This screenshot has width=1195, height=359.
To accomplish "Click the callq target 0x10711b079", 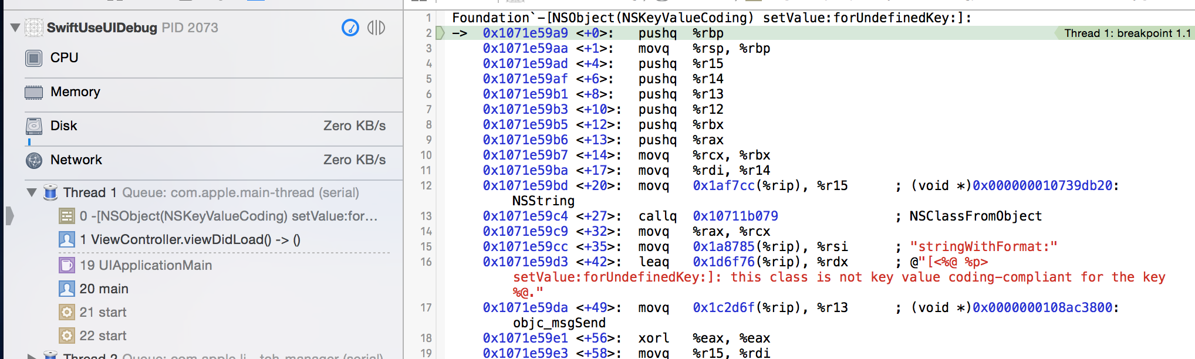I will coord(735,216).
